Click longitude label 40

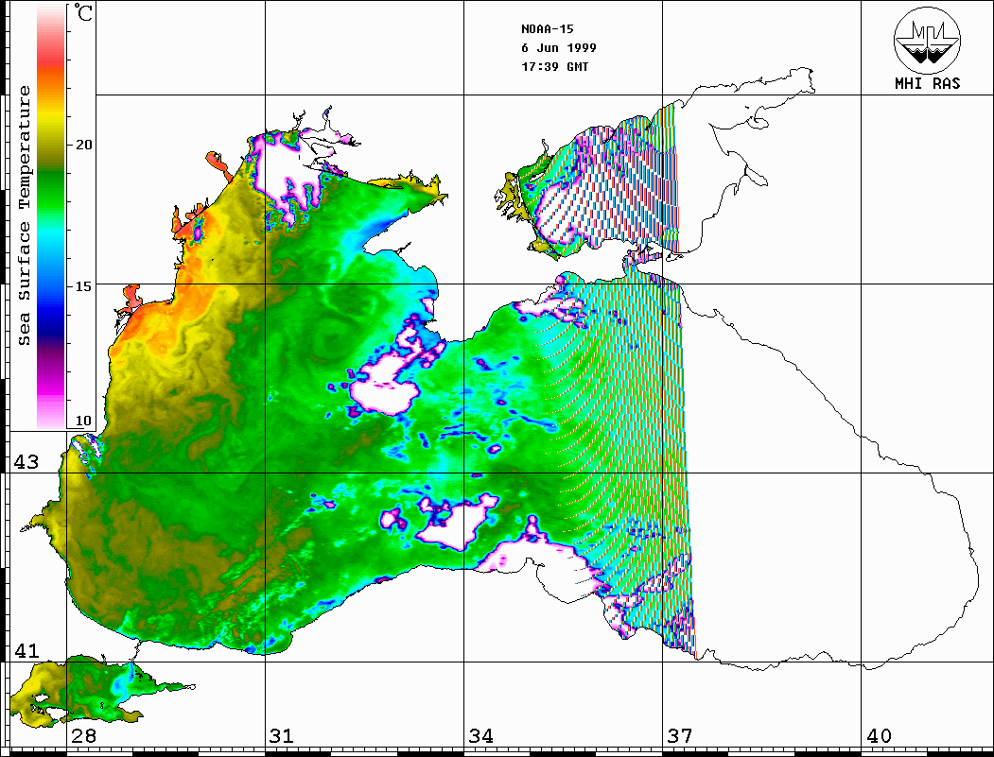pos(879,736)
